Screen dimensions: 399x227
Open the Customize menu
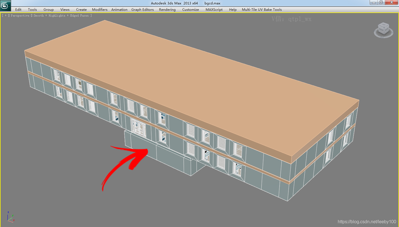[191, 9]
